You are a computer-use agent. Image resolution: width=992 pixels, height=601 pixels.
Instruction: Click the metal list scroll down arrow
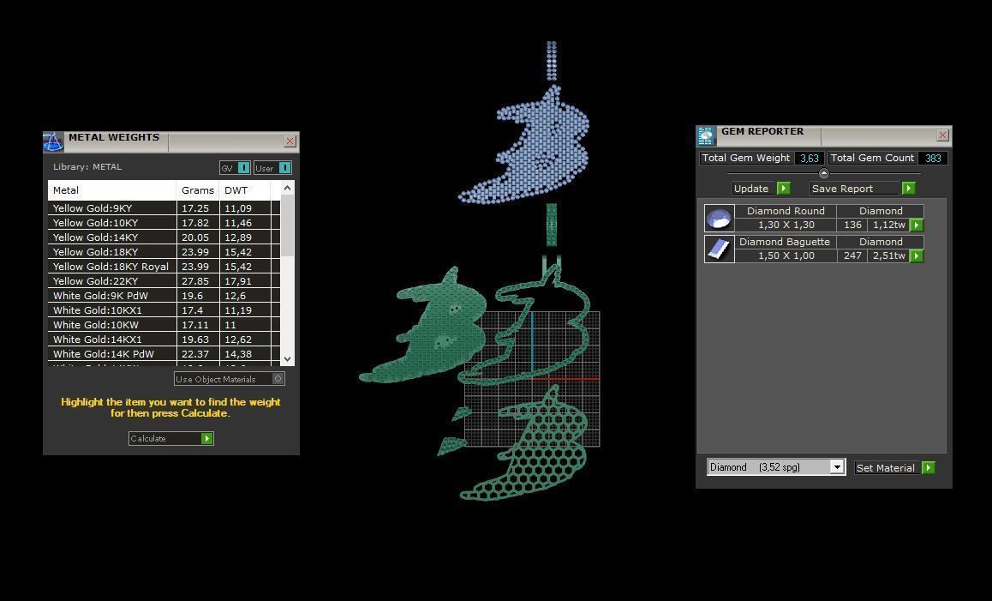[x=287, y=358]
